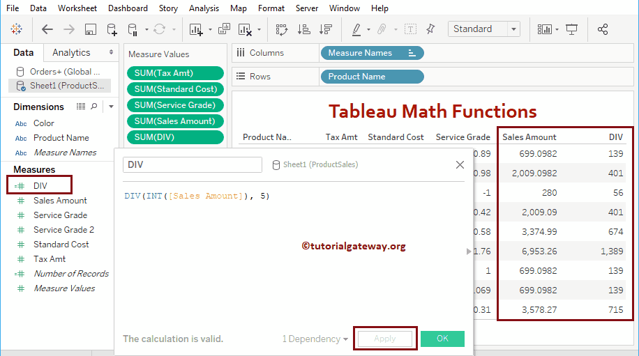Click the Measure Names pill in Columns

(372, 53)
